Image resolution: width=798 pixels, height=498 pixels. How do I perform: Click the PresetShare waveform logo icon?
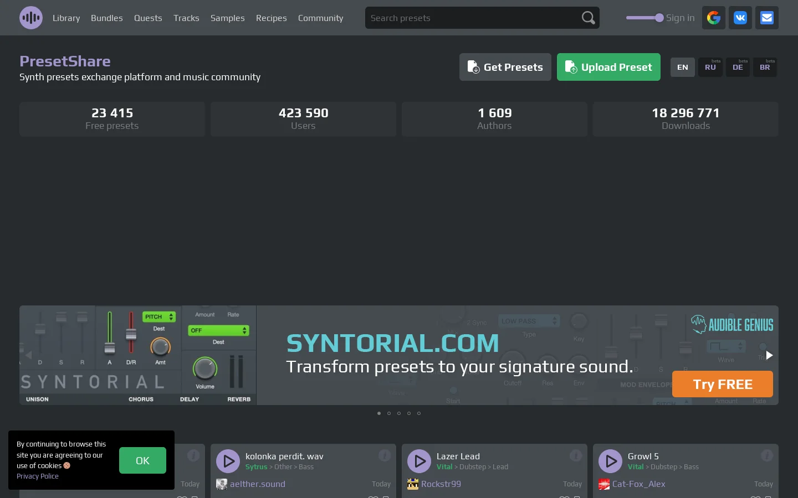[x=31, y=18]
